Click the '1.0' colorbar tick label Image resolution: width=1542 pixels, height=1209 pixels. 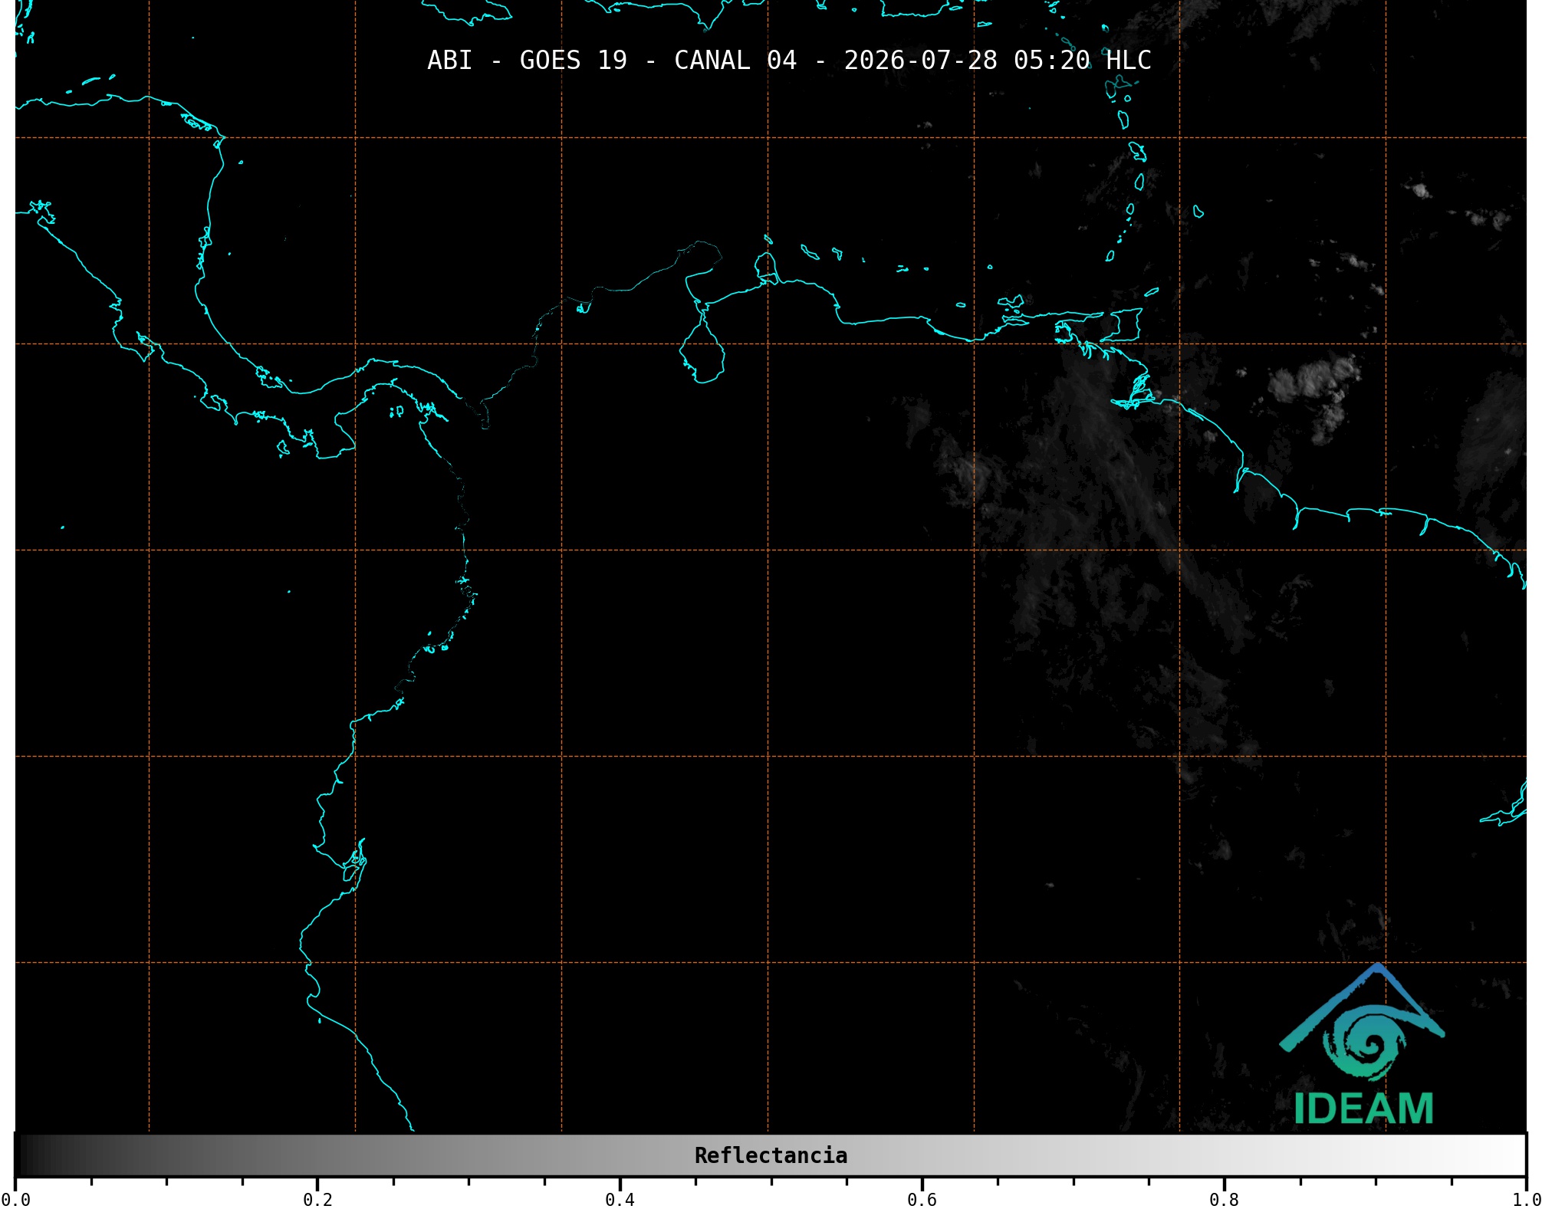(x=1527, y=1200)
